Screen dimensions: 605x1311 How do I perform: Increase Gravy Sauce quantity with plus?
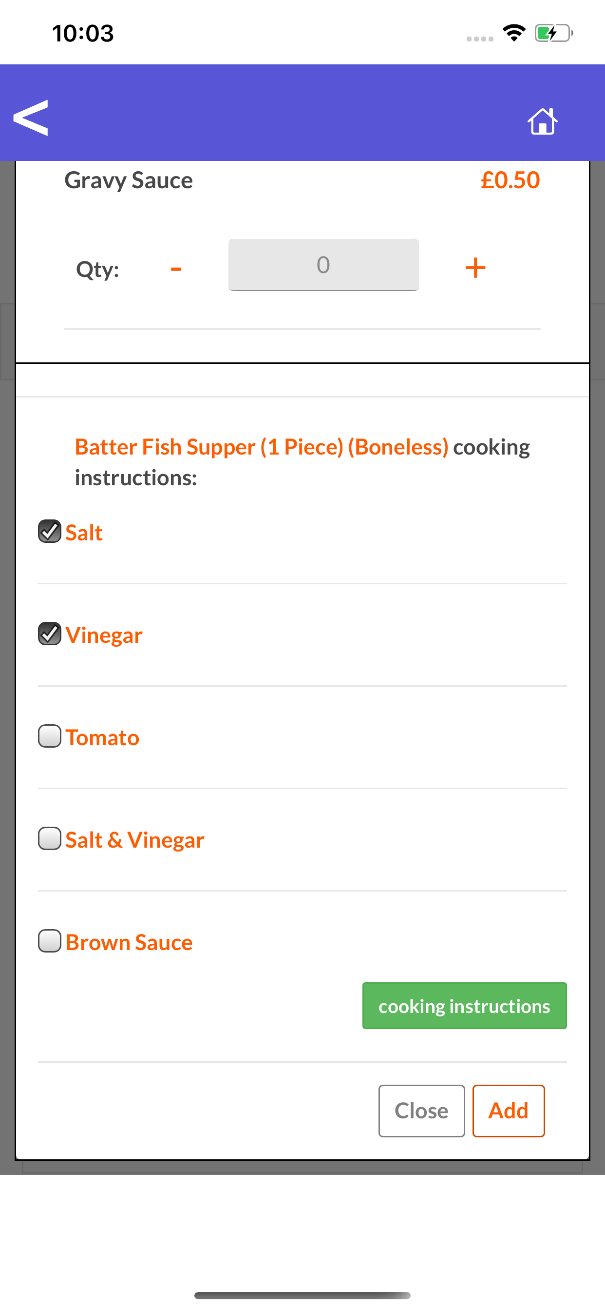coord(475,268)
